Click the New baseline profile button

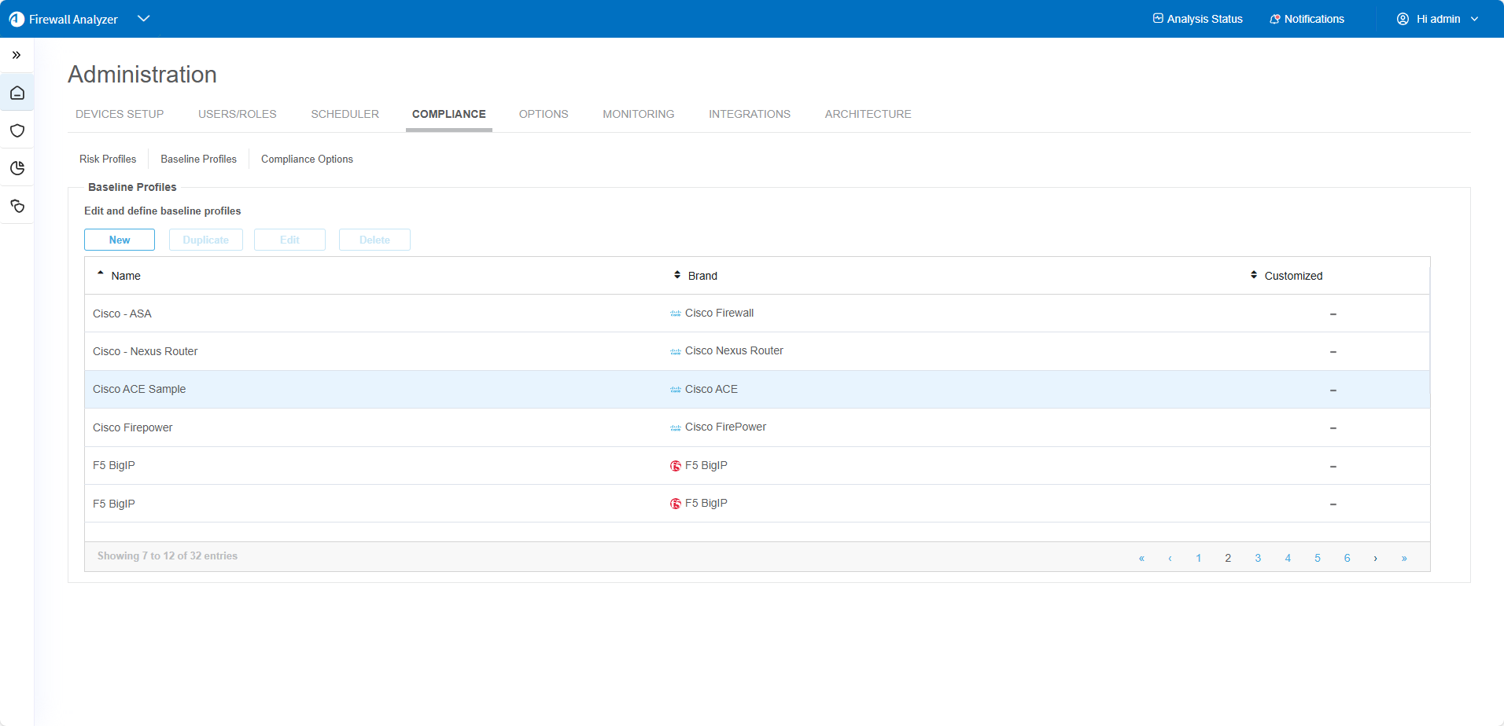[x=120, y=240]
